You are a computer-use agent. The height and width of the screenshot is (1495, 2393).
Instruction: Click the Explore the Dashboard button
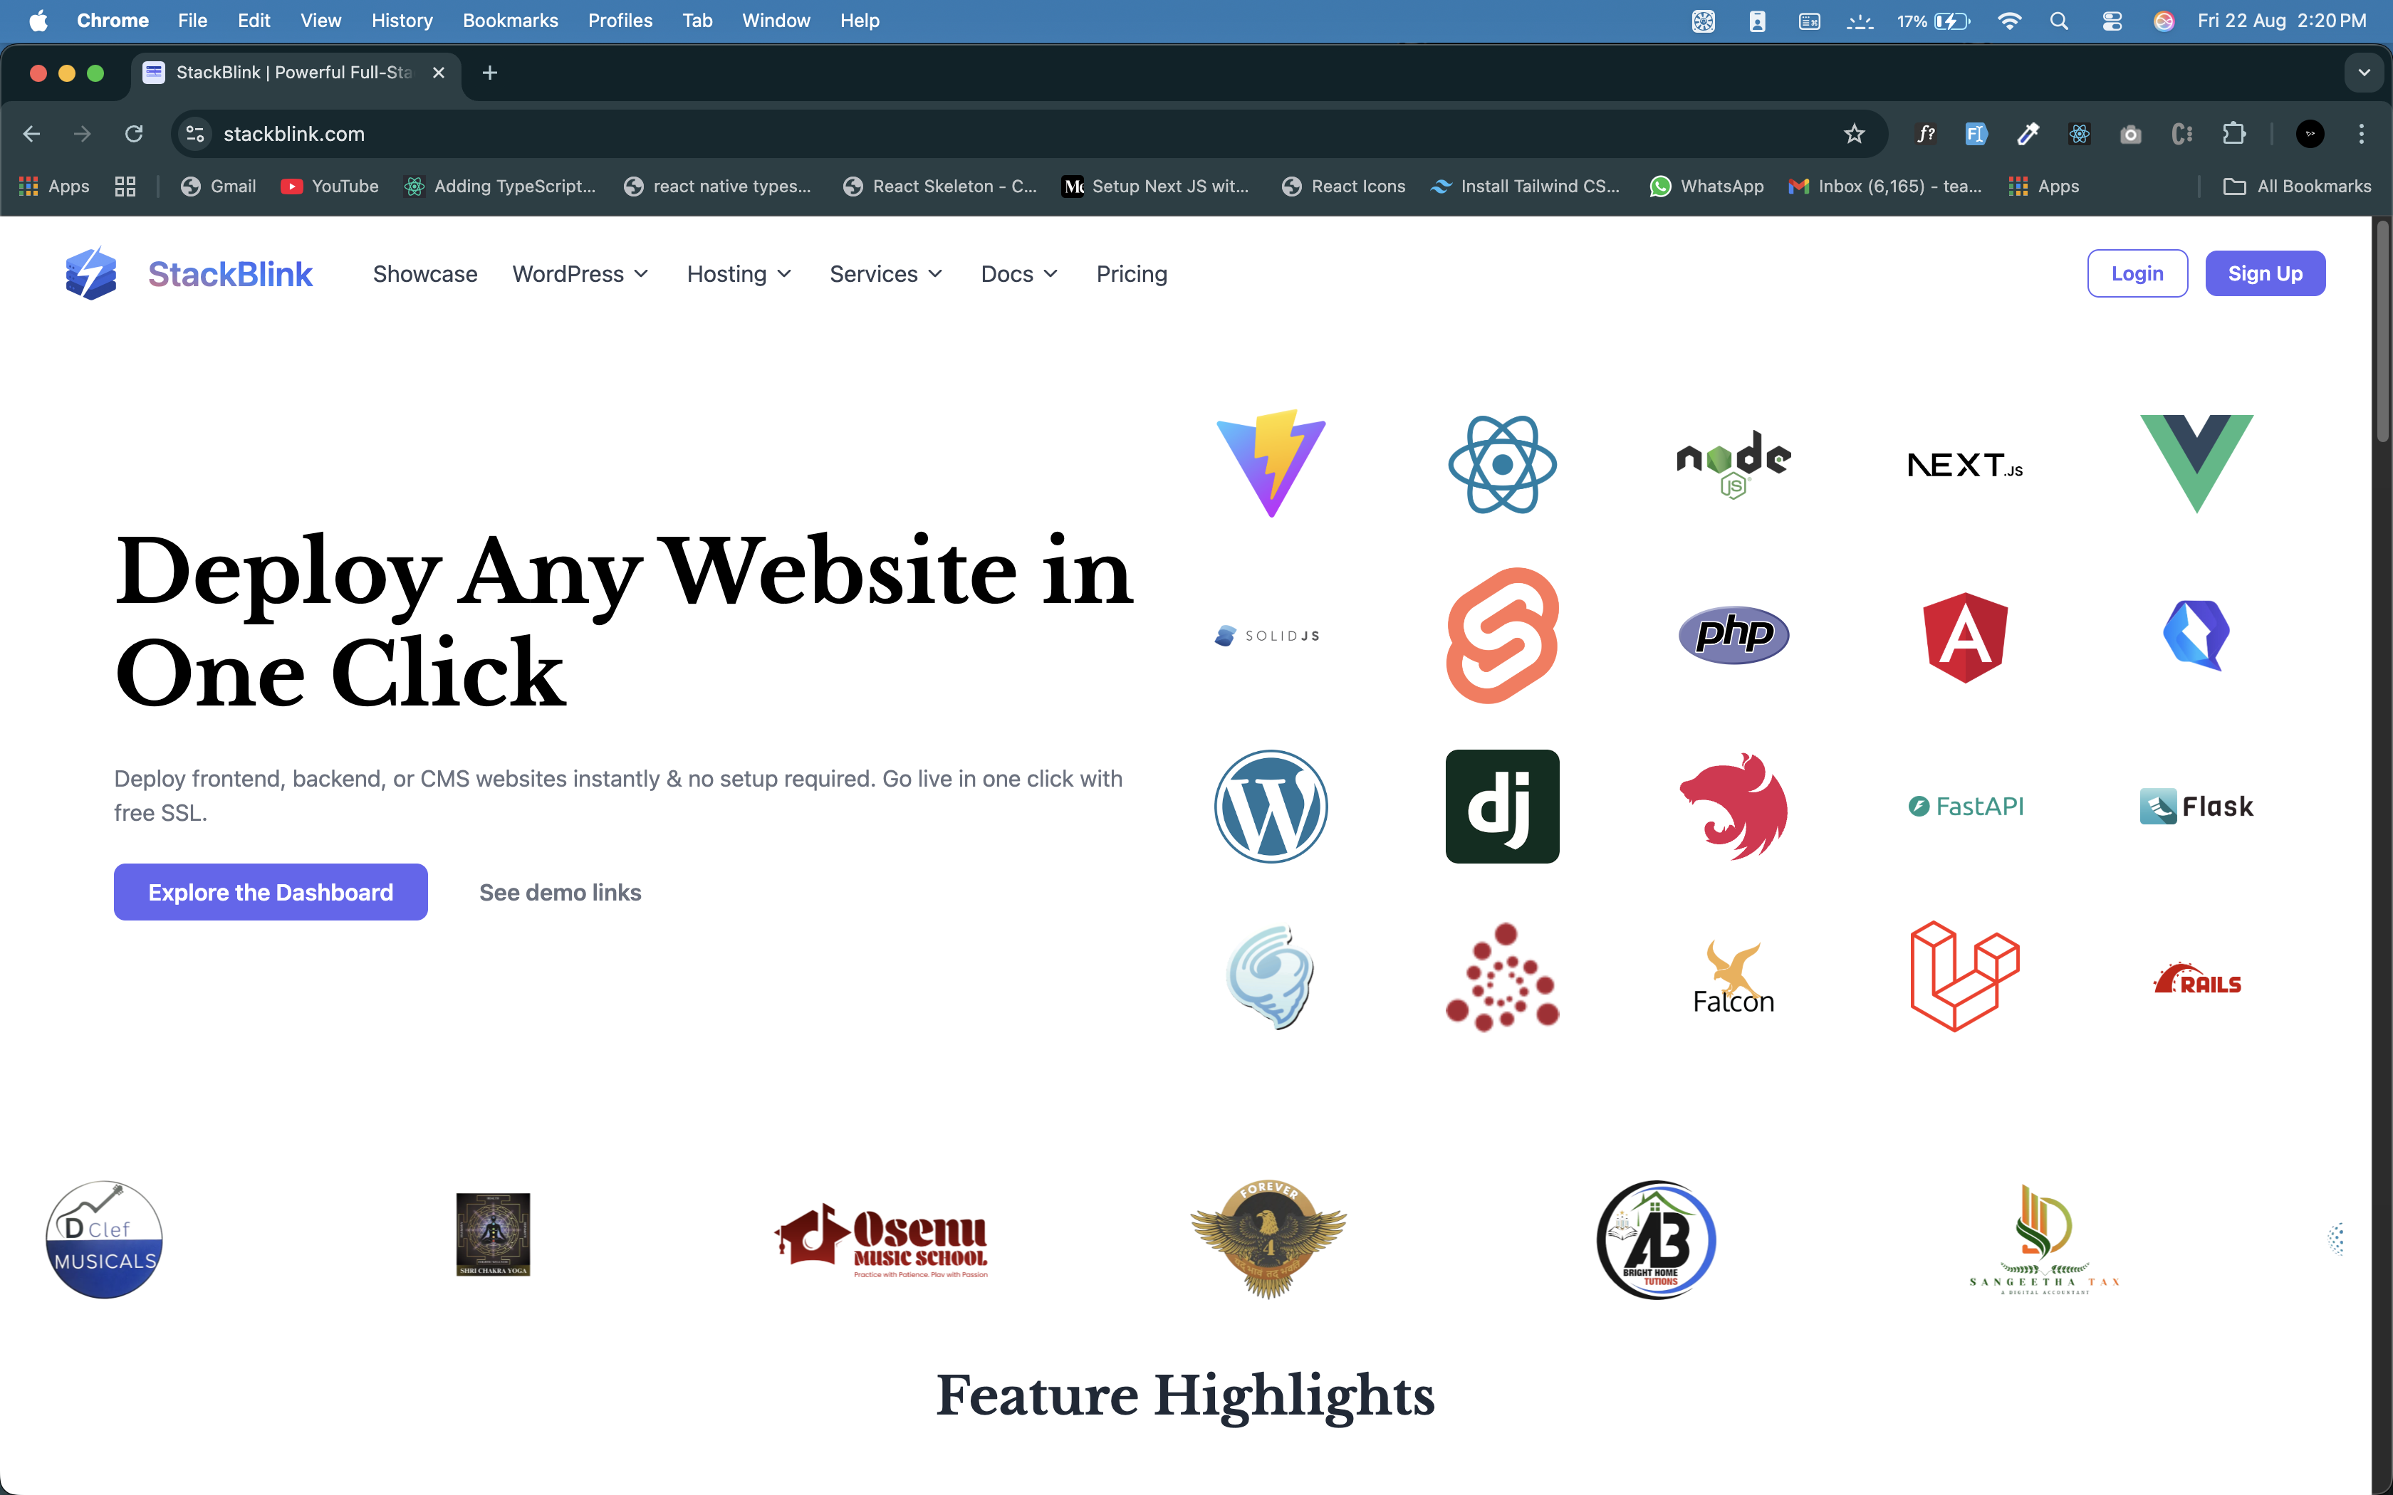point(270,891)
